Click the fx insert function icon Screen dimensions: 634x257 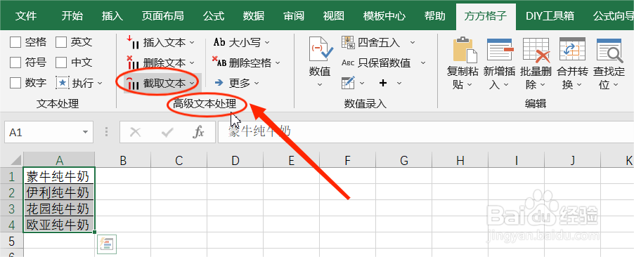pyautogui.click(x=198, y=132)
